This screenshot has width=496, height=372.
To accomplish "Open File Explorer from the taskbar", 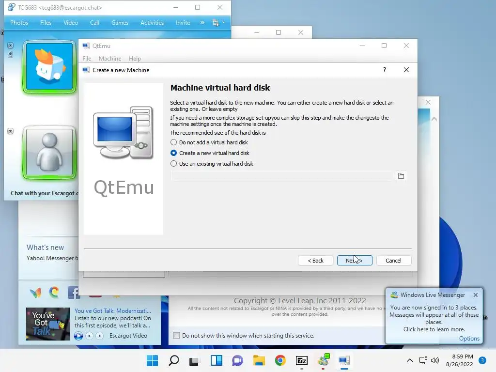I will (x=259, y=360).
